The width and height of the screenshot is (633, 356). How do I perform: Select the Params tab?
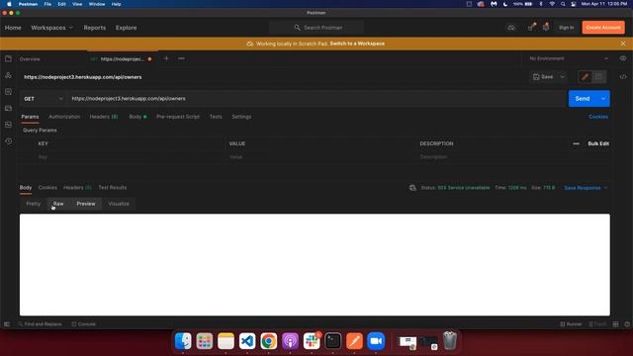pos(30,117)
